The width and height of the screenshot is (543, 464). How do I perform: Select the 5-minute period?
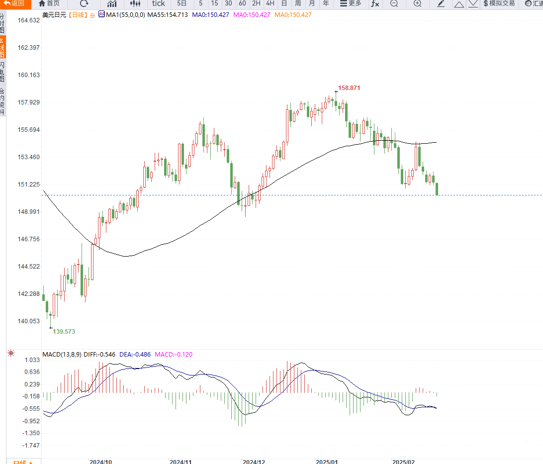tap(200, 3)
